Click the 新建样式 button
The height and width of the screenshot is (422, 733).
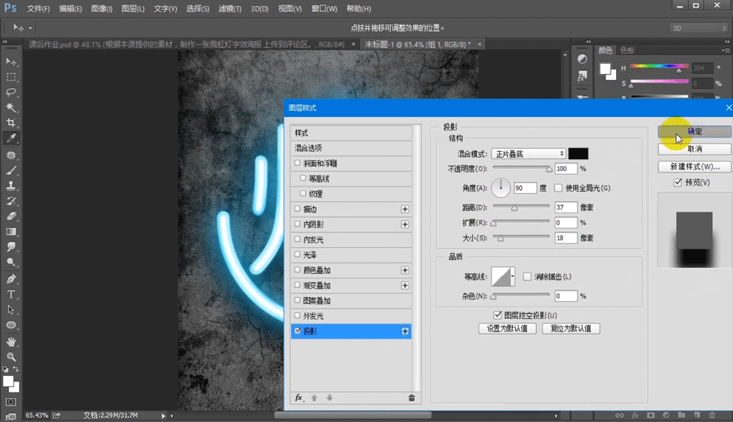click(x=694, y=167)
